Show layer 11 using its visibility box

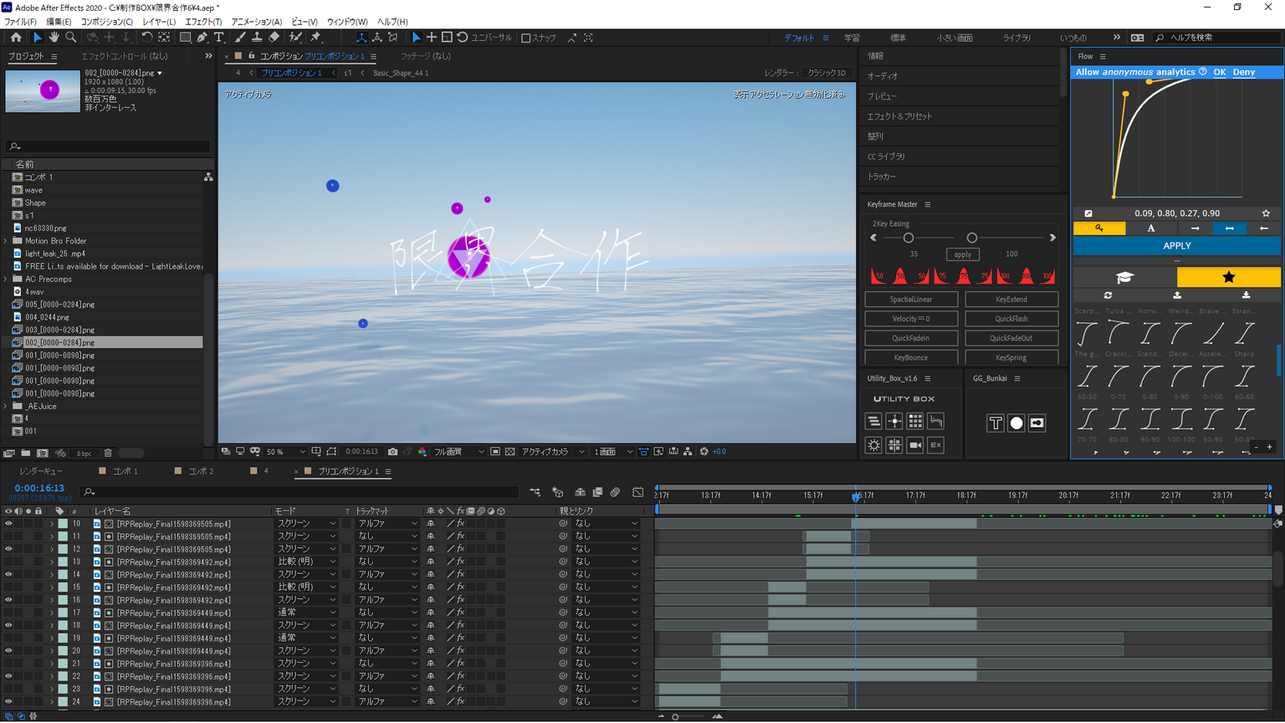click(x=8, y=536)
